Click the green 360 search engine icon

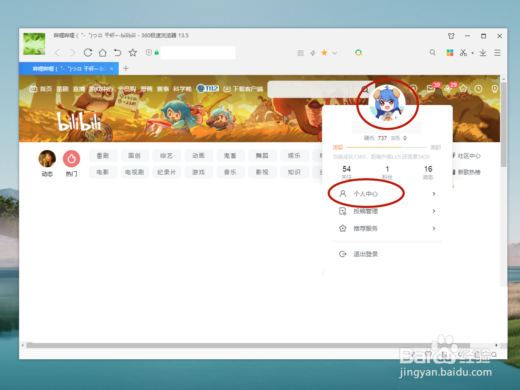(358, 53)
